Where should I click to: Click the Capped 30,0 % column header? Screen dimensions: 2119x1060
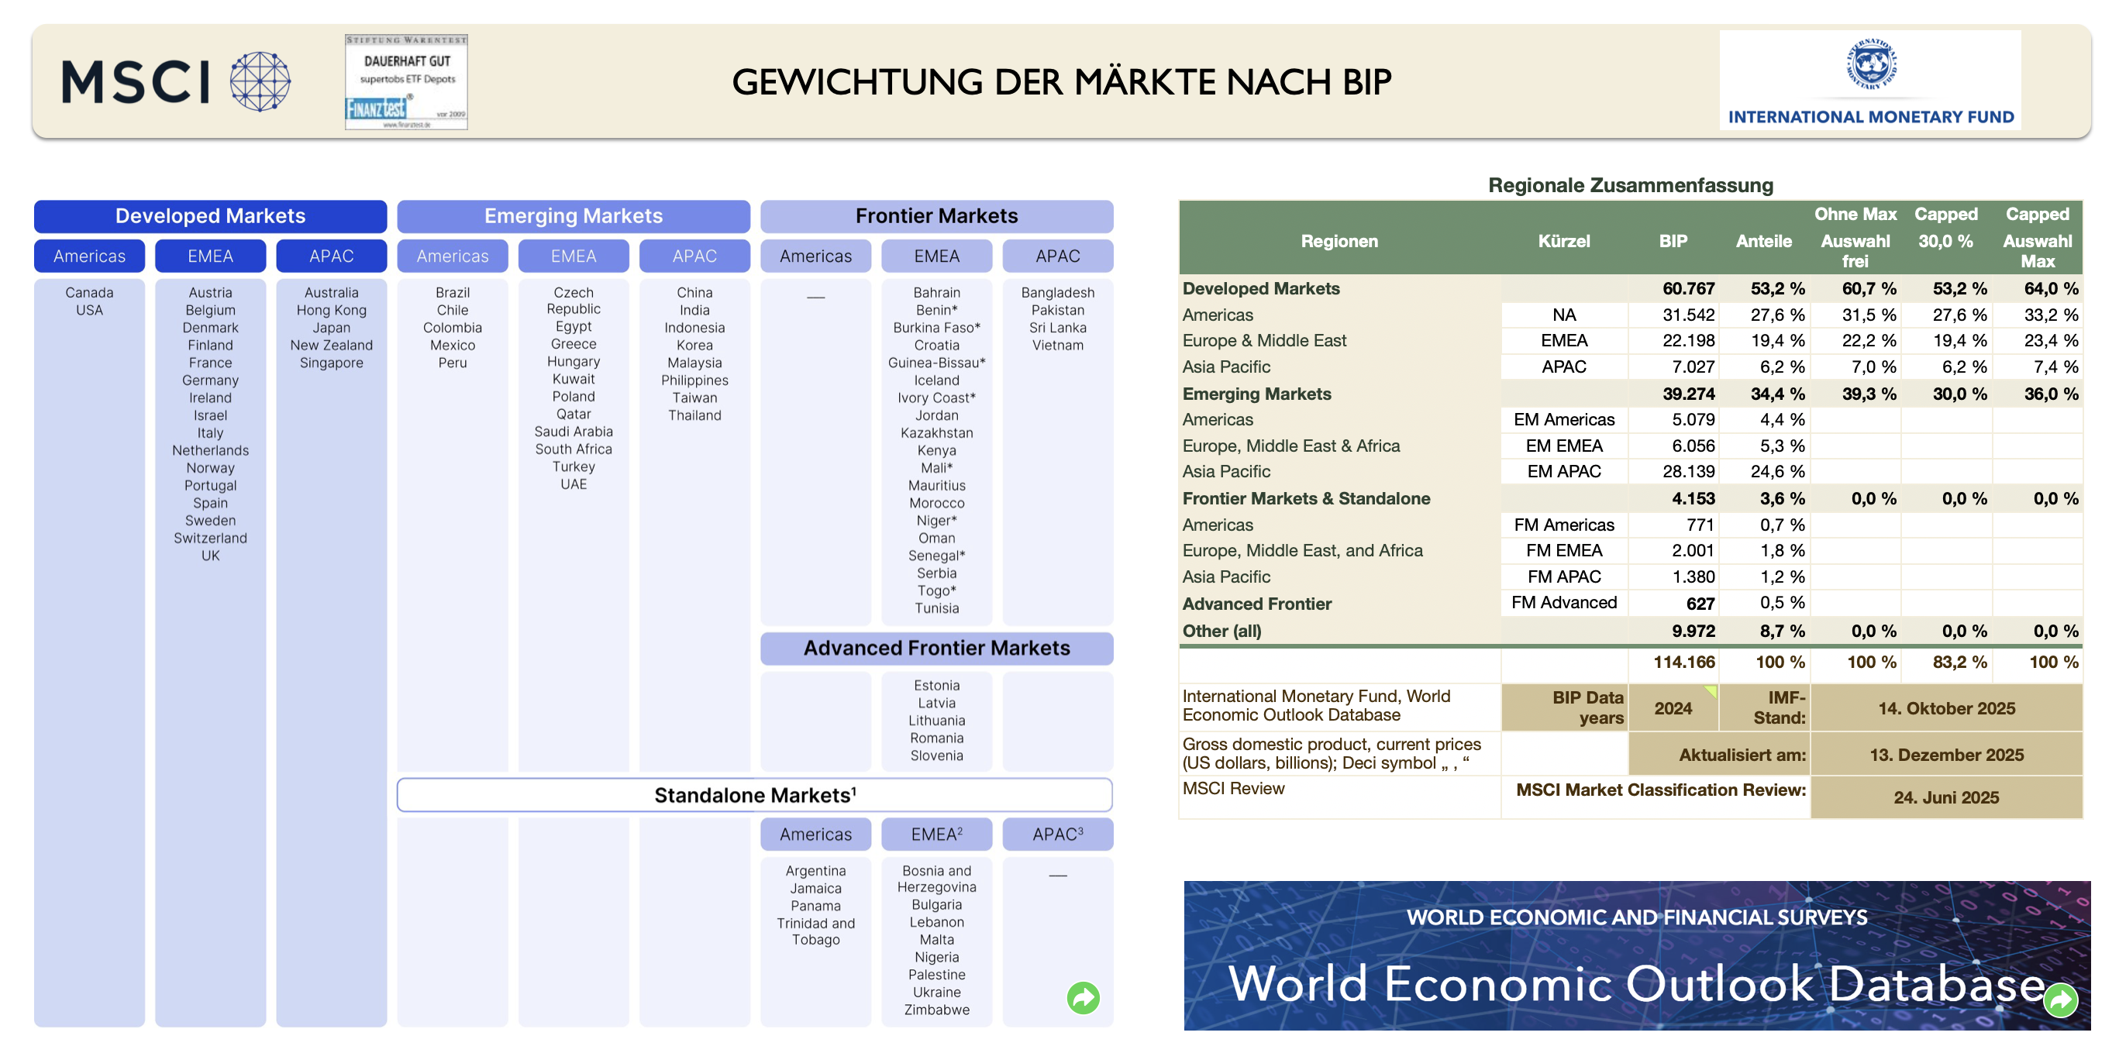coord(1945,228)
